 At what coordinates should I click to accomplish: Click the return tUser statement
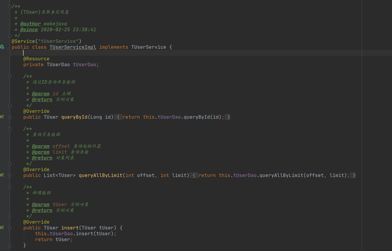pos(53,239)
